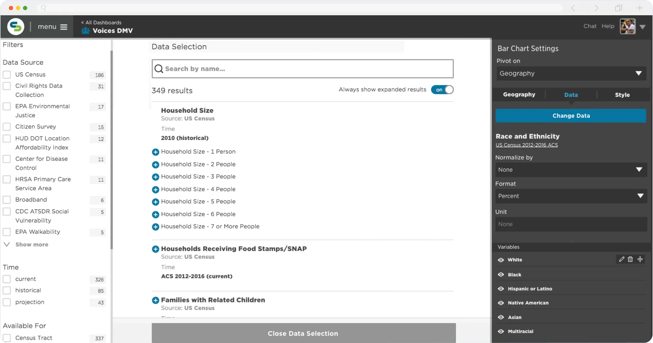Hide the Native American variable
653x343 pixels.
[501, 303]
